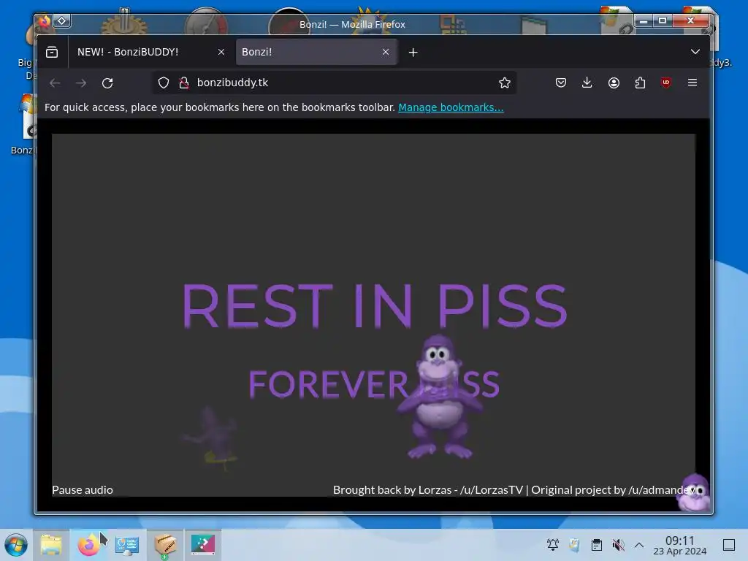Viewport: 748px width, 561px height.
Task: Launch the file manager from taskbar
Action: pyautogui.click(x=51, y=545)
